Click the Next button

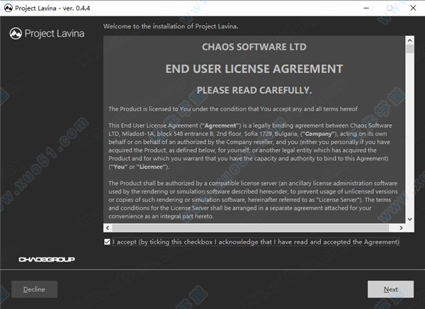coord(390,289)
